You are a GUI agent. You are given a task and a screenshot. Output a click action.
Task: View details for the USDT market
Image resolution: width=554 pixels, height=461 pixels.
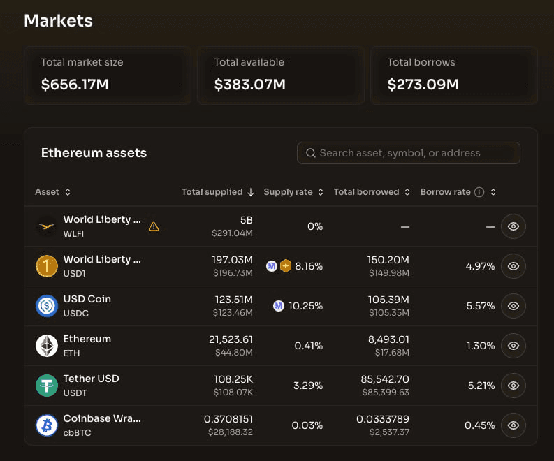513,386
